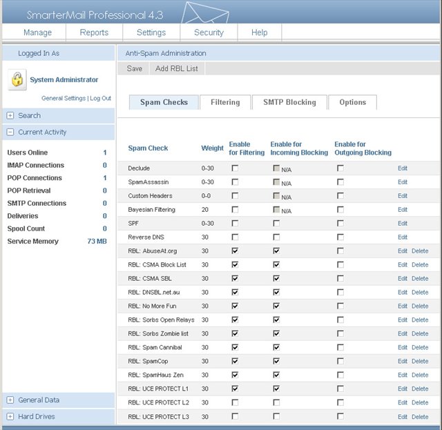Edit the SpamAssassin spam check
This screenshot has height=430, width=442.
403,182
